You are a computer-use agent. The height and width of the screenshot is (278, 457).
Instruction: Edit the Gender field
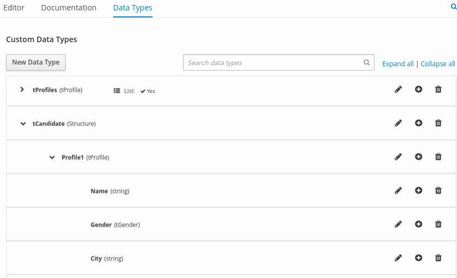(x=398, y=224)
